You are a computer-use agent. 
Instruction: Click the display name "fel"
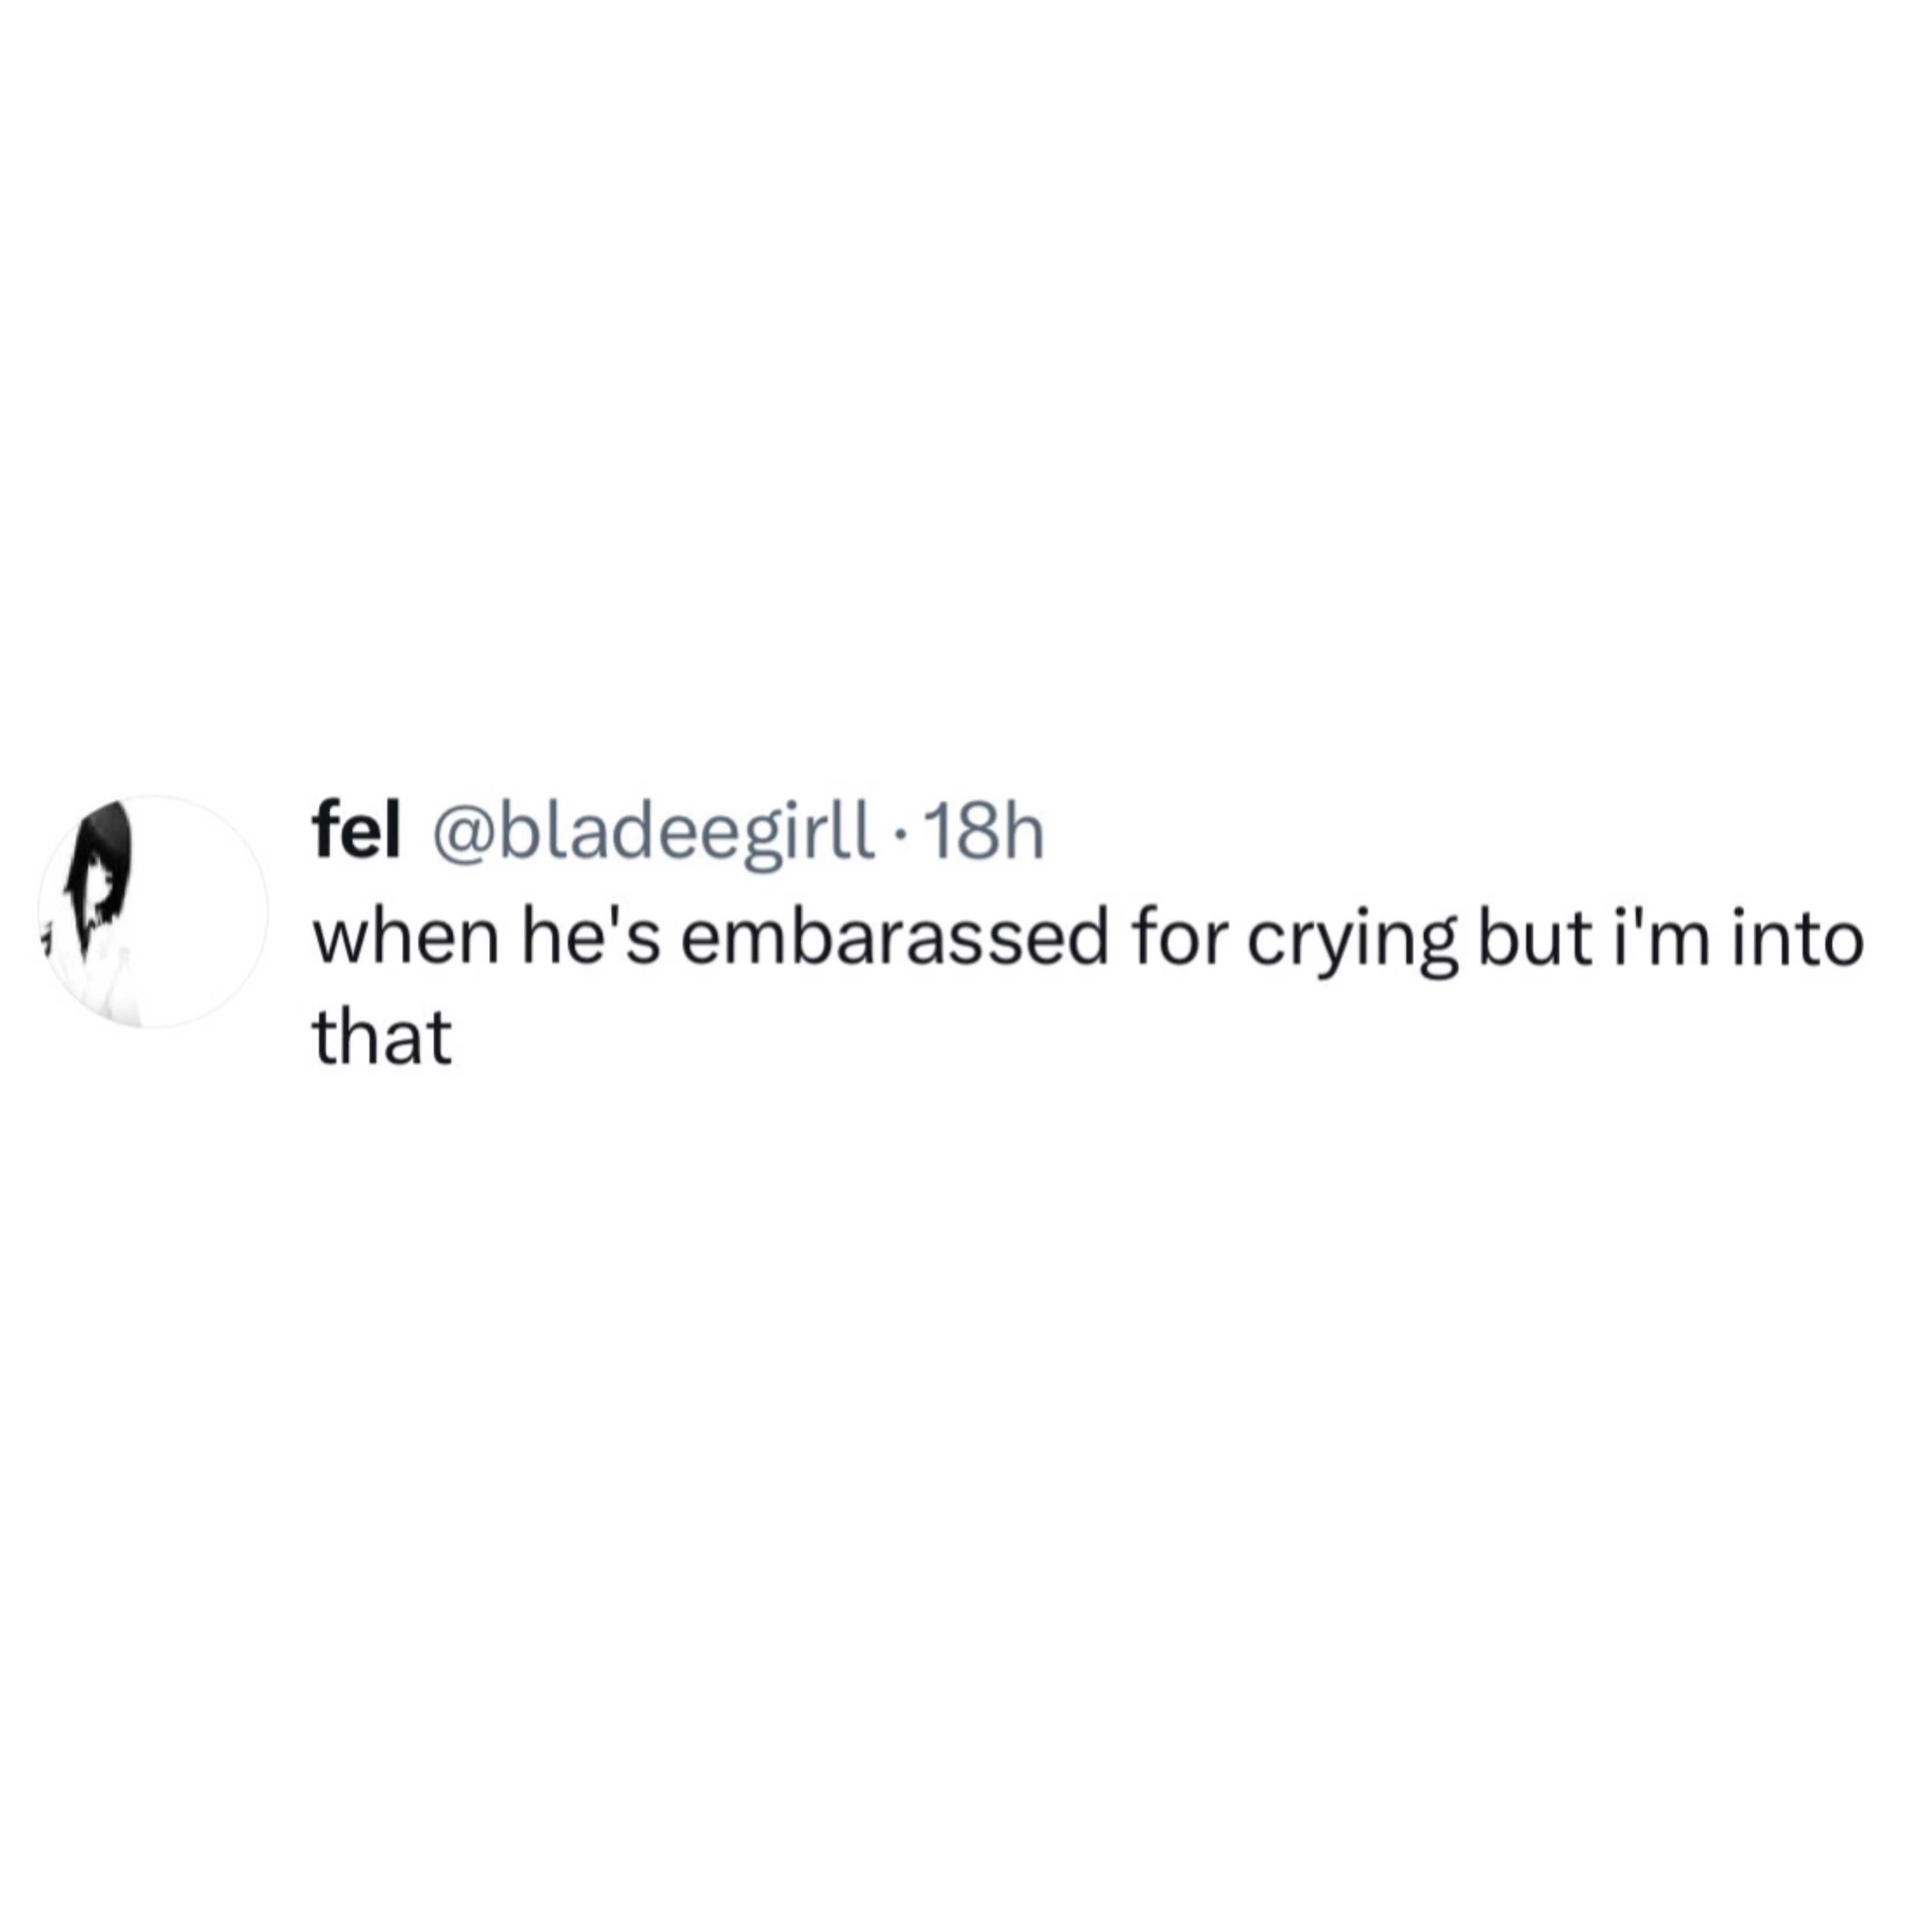[356, 831]
